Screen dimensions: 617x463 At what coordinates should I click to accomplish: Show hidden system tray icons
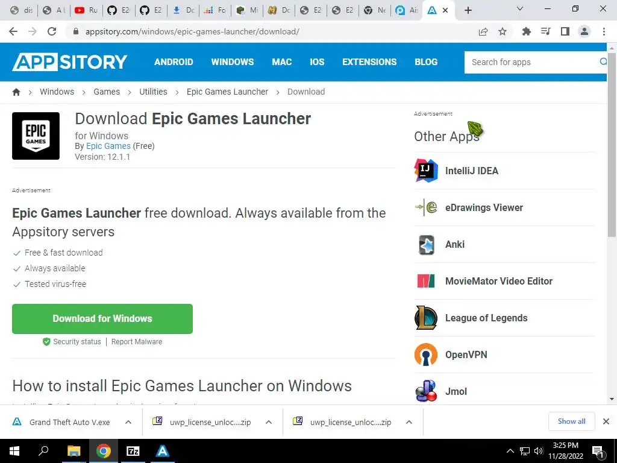(510, 451)
